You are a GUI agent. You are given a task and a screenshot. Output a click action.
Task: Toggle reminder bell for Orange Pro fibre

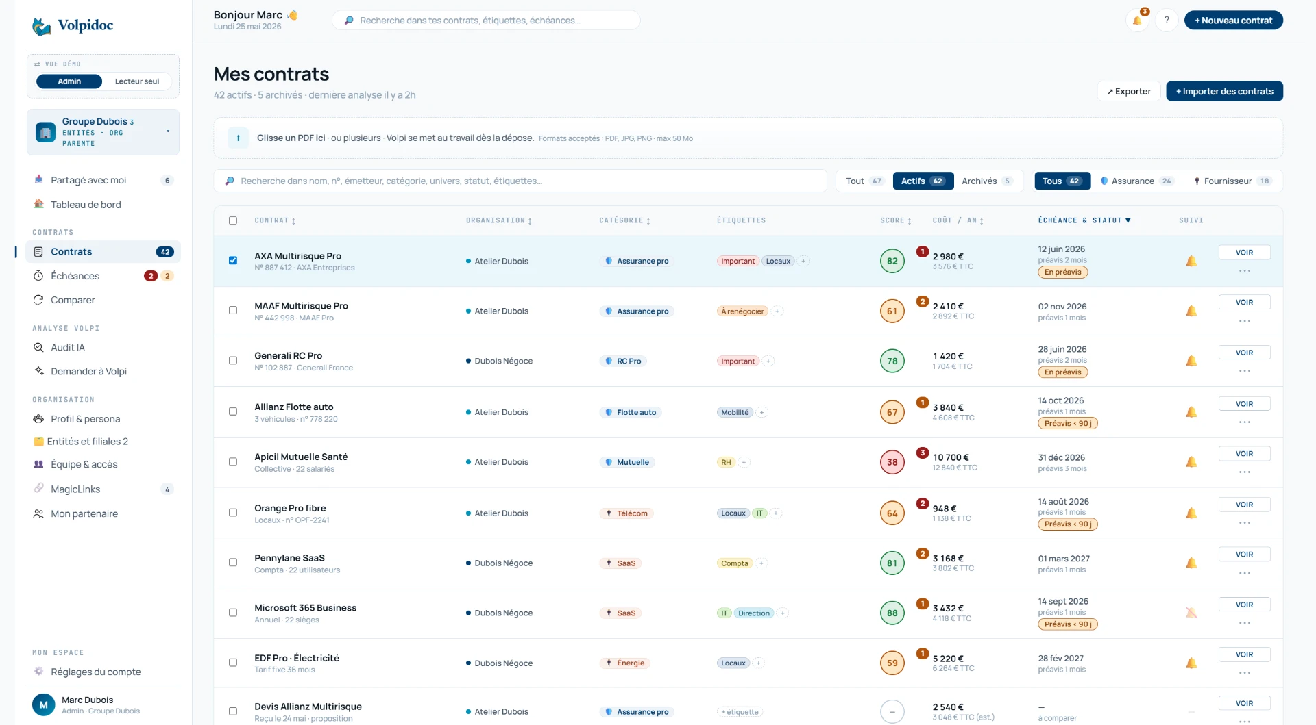[x=1191, y=513]
